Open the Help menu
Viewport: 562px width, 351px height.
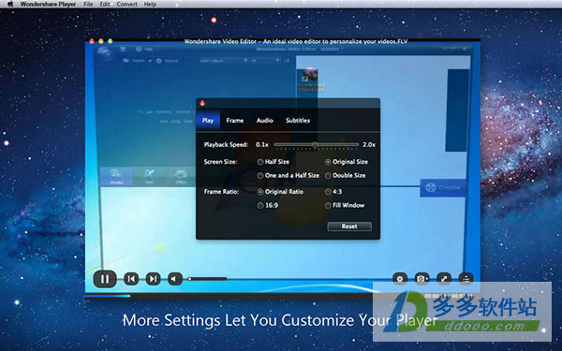tap(150, 4)
